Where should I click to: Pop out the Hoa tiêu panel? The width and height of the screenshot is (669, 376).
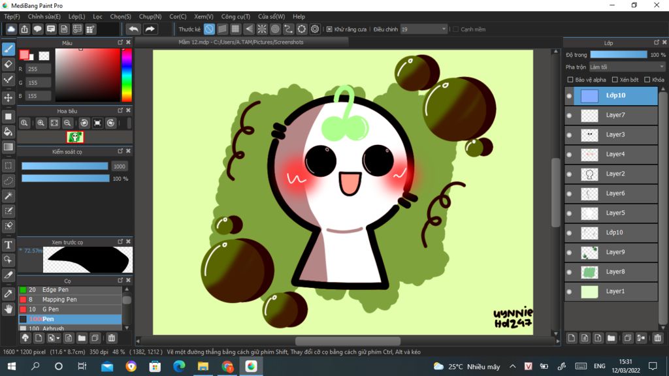(x=120, y=110)
